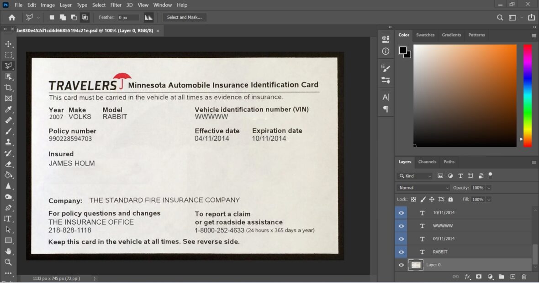Select the Hand tool
The width and height of the screenshot is (539, 283).
click(x=8, y=251)
